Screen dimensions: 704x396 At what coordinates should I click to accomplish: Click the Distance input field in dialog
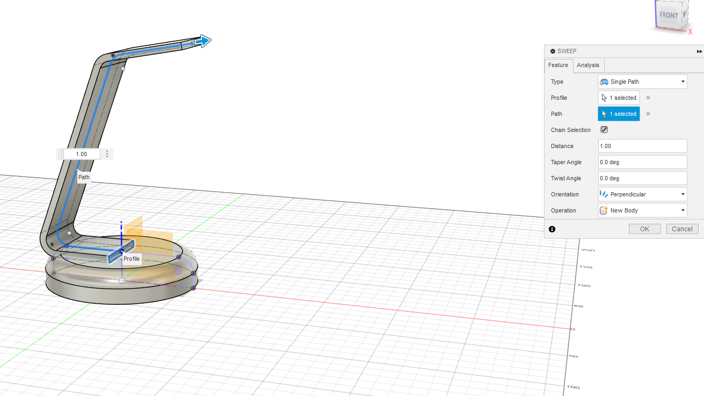(x=643, y=146)
